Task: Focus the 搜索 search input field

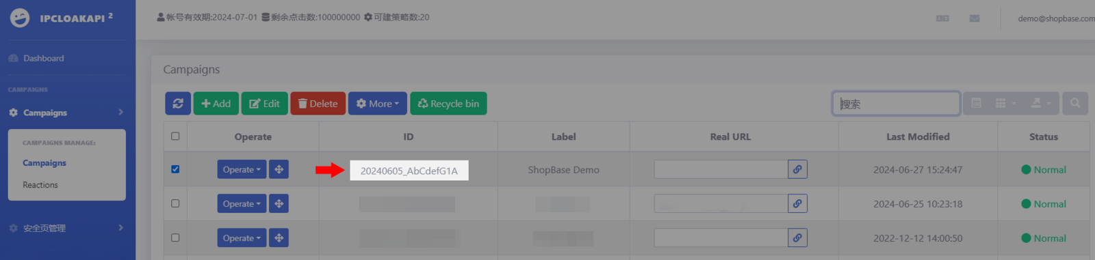Action: pos(896,103)
